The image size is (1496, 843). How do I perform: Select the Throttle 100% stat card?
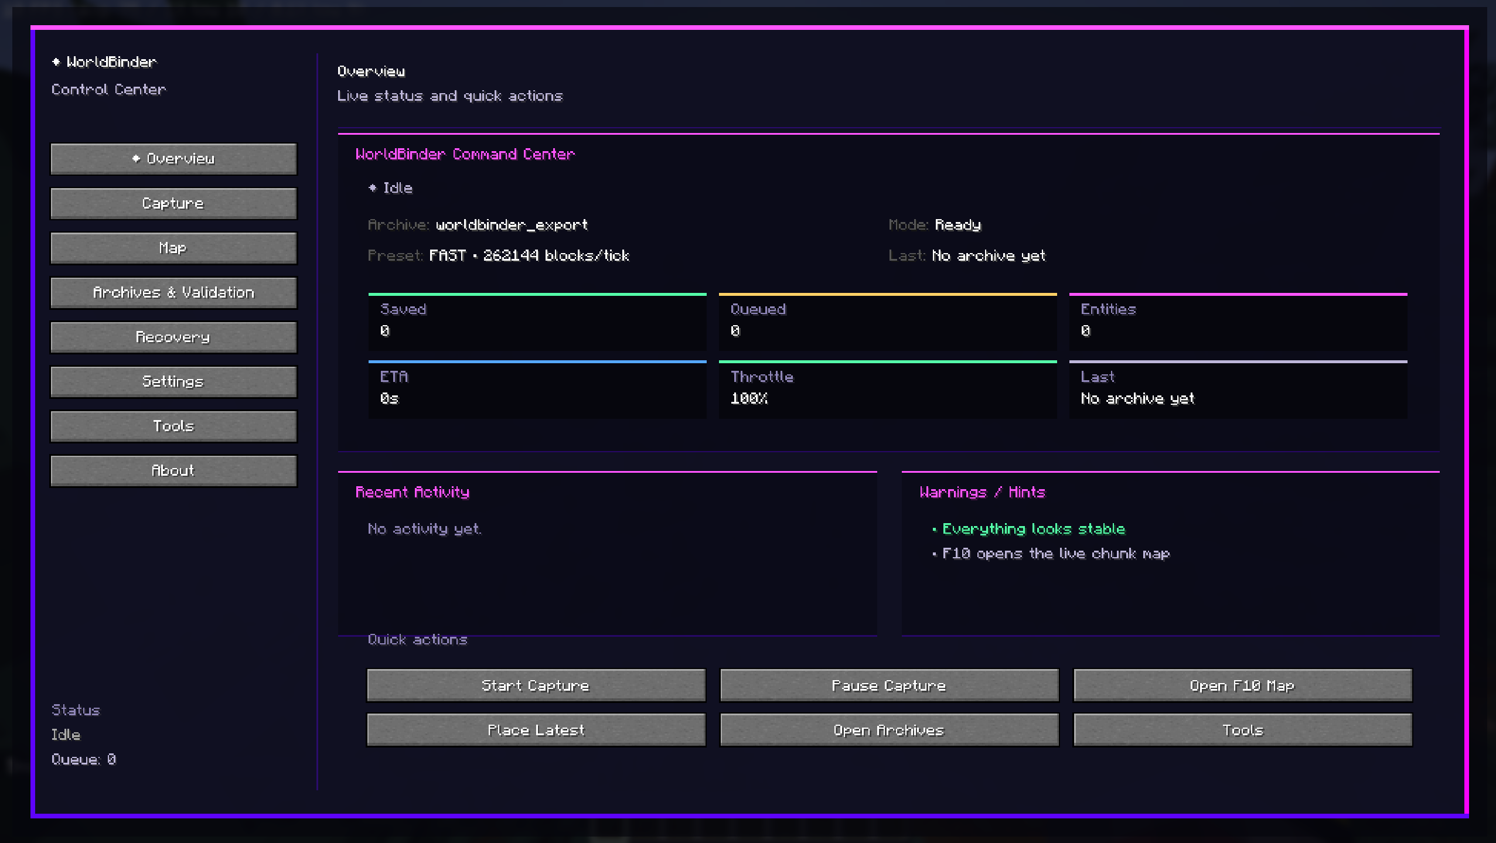click(x=888, y=389)
